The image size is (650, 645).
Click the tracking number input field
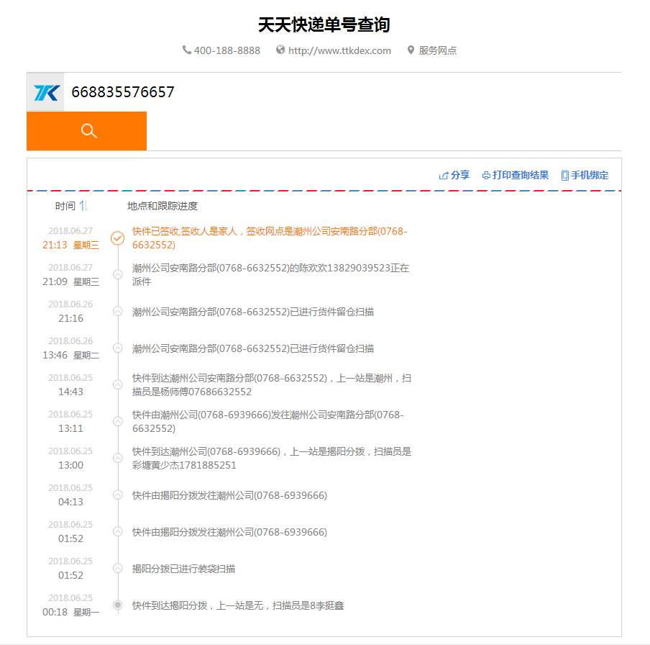[x=343, y=91]
